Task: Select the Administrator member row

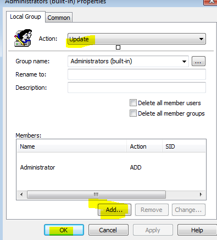Action: tap(111, 167)
